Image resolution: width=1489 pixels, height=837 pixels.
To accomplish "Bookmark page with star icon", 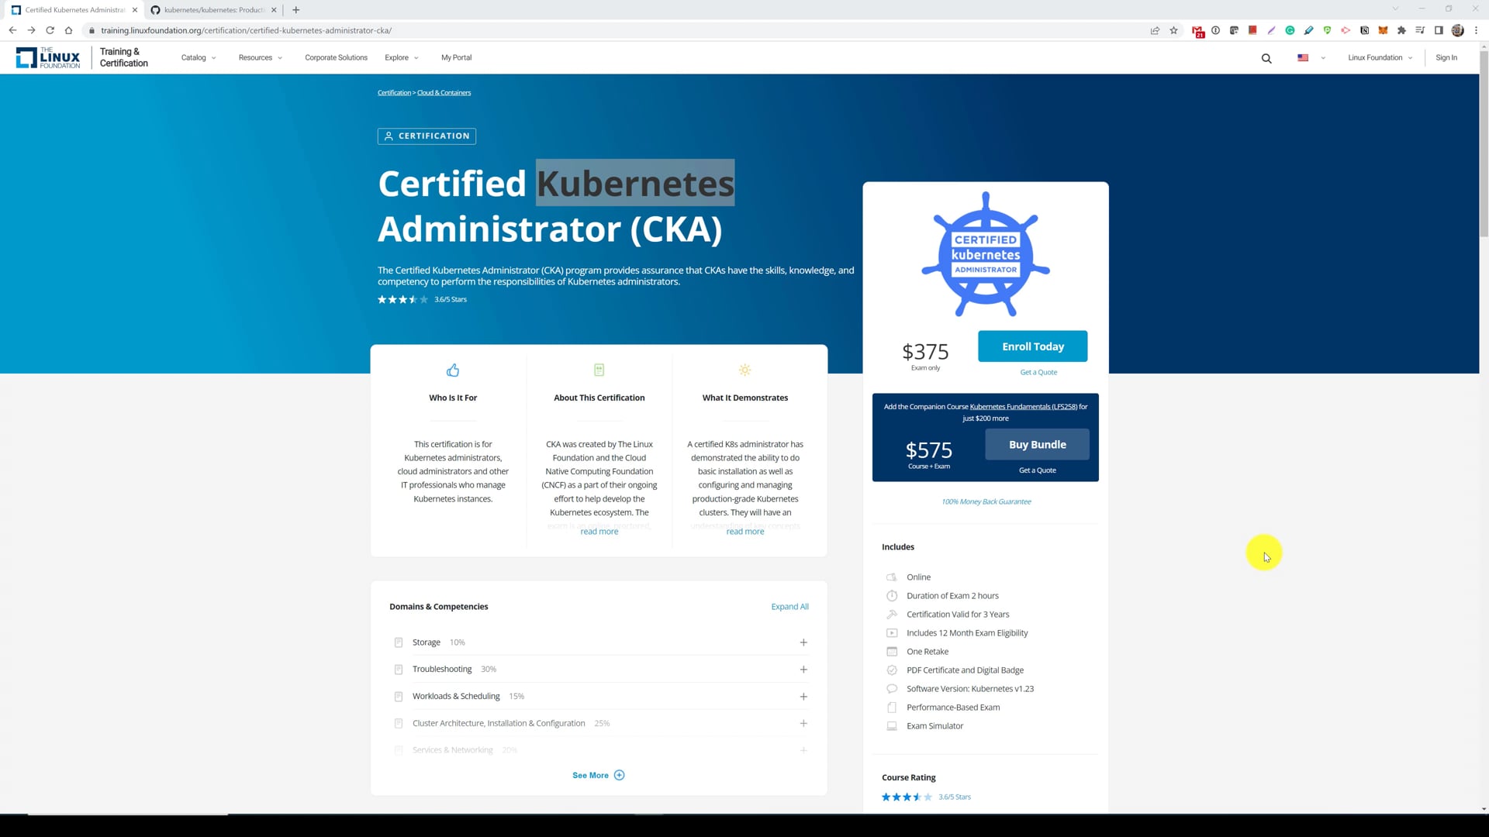I will (1173, 30).
